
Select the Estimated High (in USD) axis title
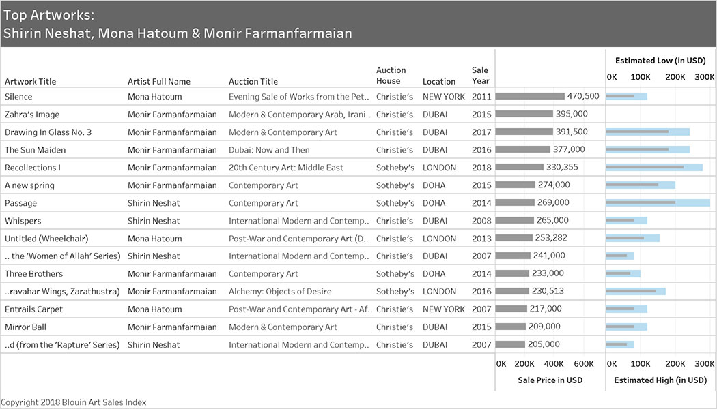click(x=660, y=380)
